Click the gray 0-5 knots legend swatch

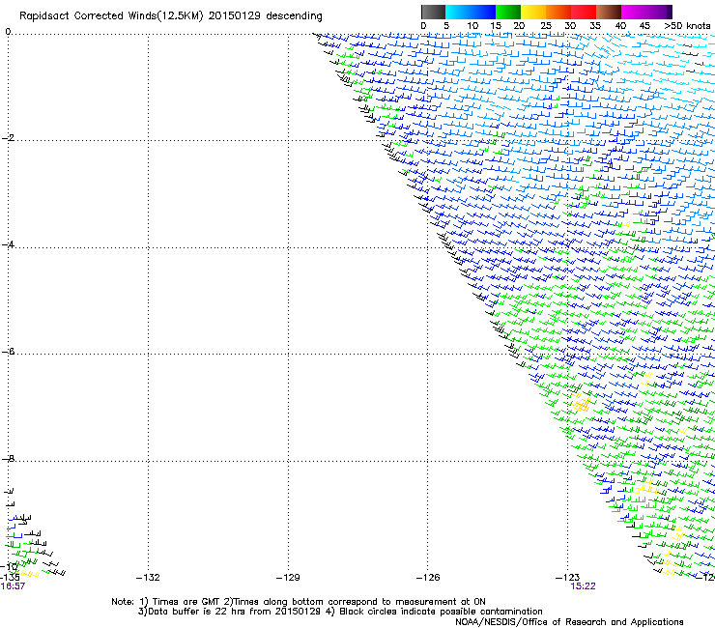click(x=433, y=12)
